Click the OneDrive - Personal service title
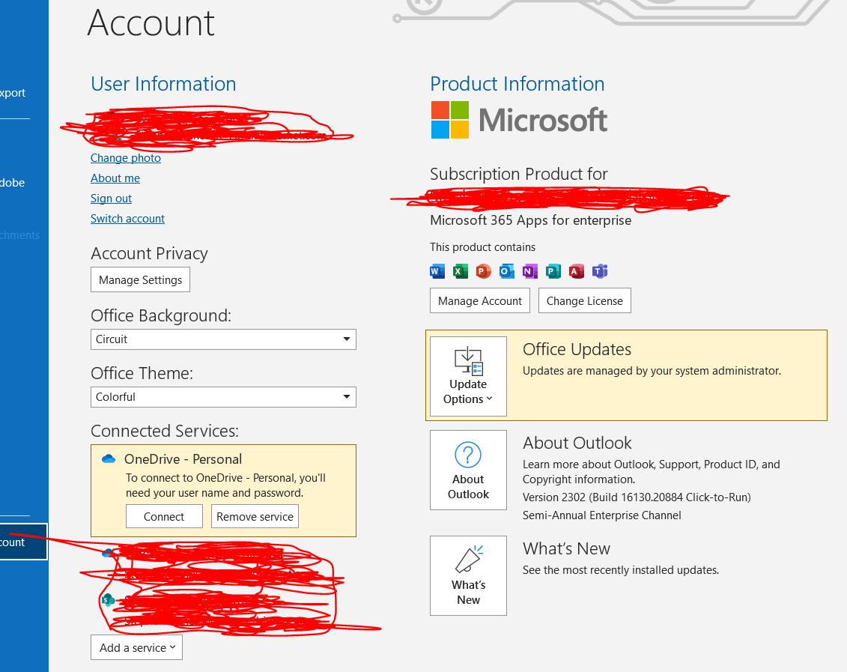This screenshot has height=672, width=847. (183, 459)
